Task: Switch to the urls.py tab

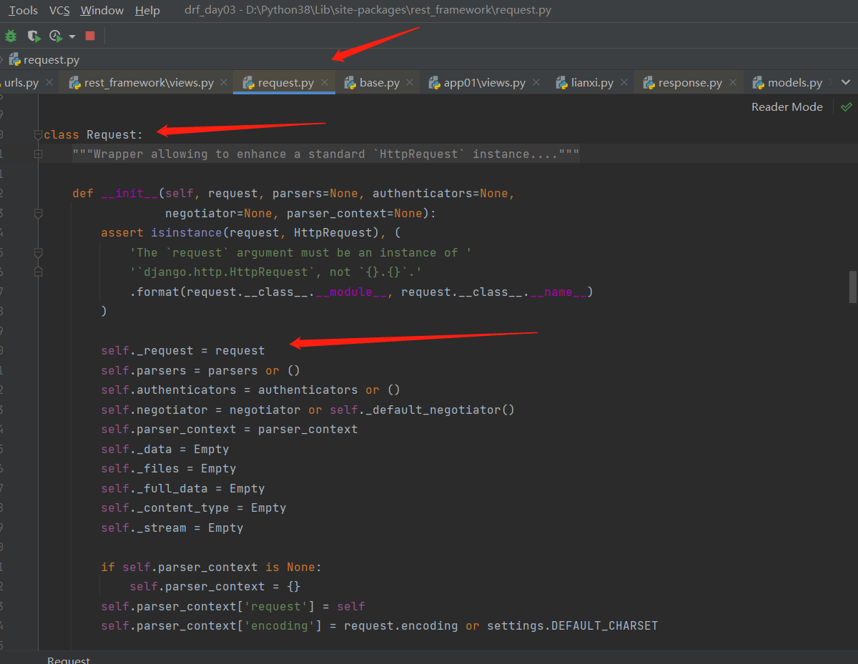Action: pos(21,83)
